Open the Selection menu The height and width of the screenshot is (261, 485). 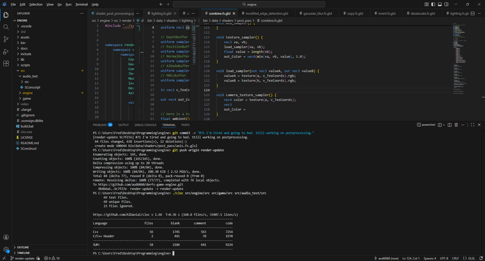point(36,4)
